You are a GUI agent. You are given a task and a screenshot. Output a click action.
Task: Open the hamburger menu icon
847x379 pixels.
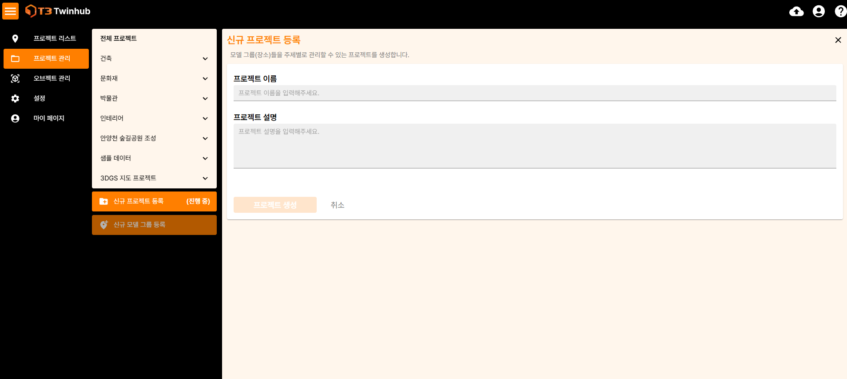[x=10, y=11]
